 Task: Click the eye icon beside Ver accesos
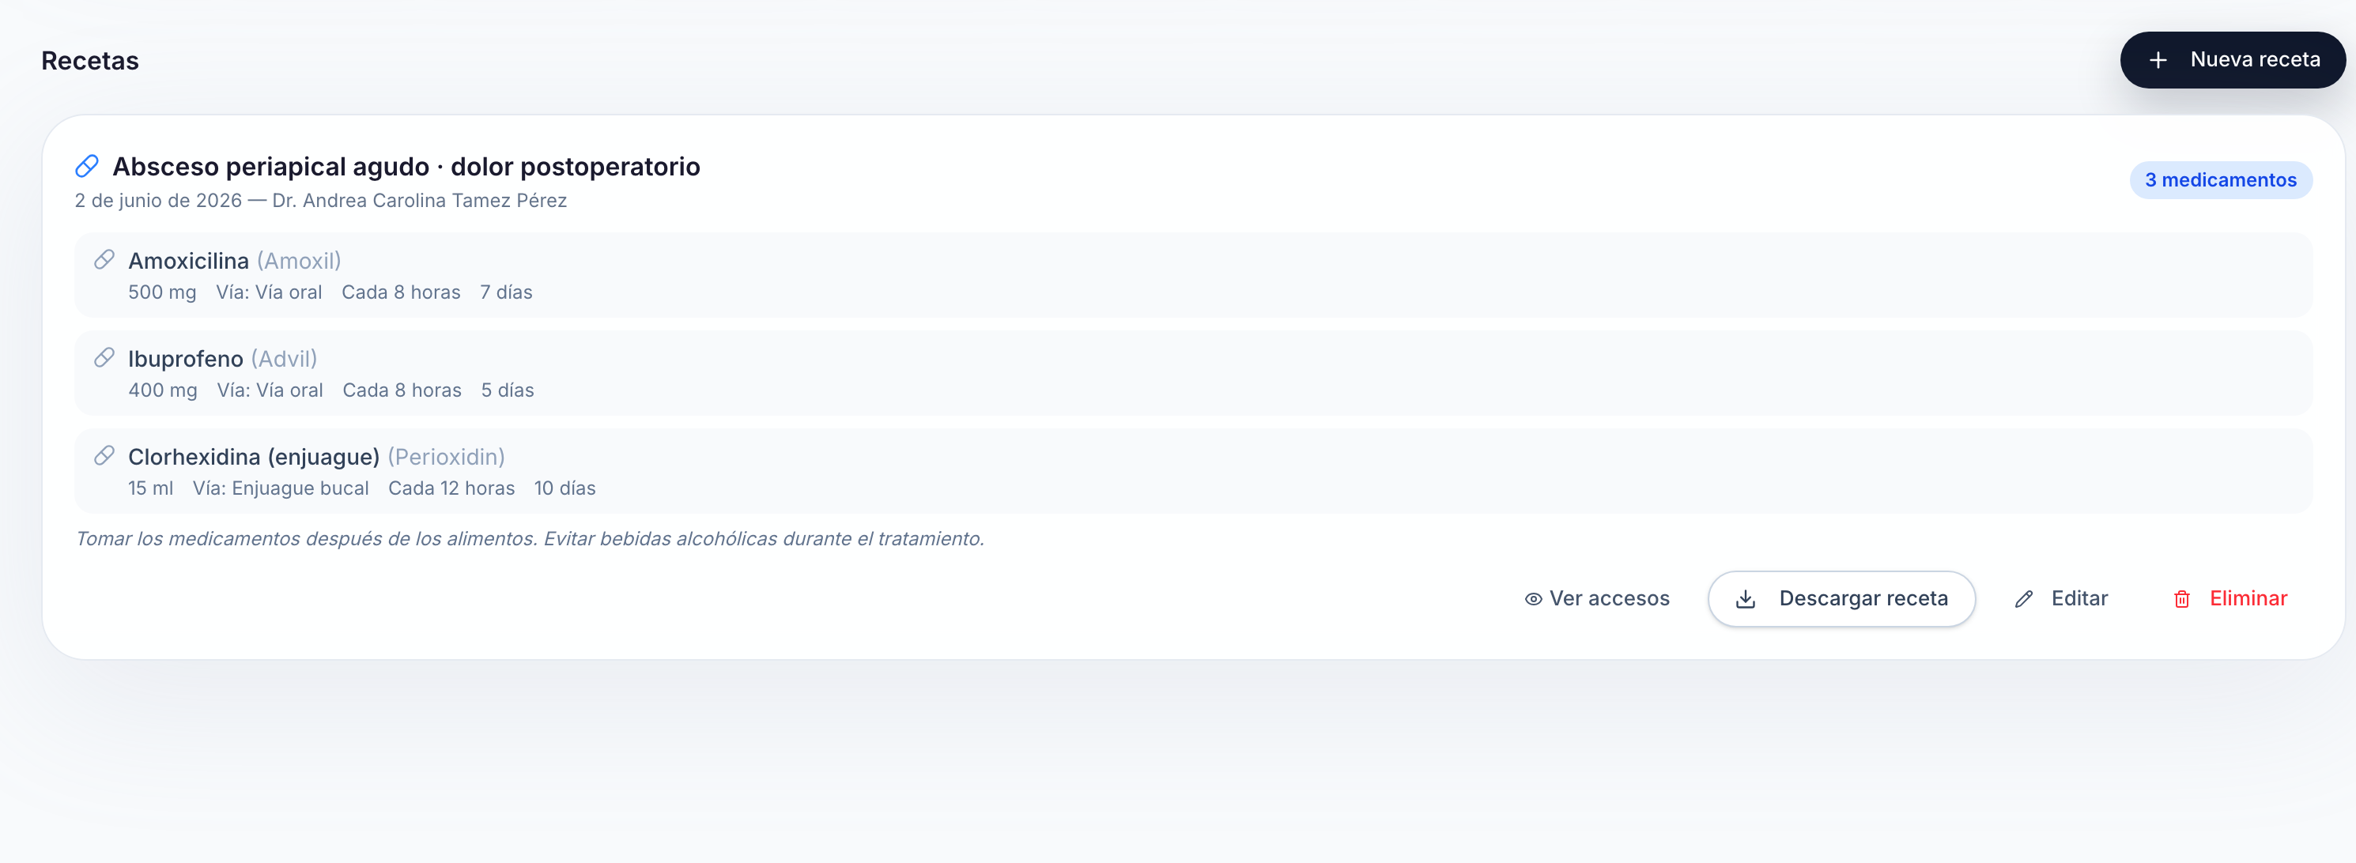(x=1533, y=600)
